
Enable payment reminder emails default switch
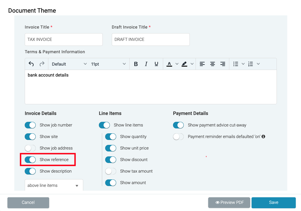(x=178, y=137)
